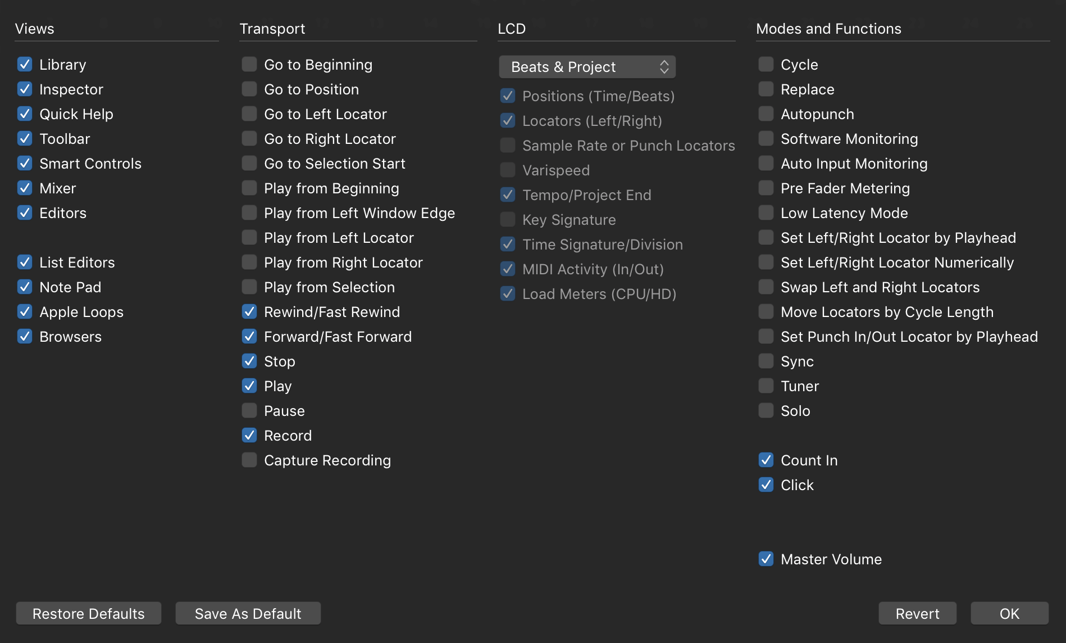Check Varispeed in LCD section
Screen dimensions: 1066x643
click(507, 170)
